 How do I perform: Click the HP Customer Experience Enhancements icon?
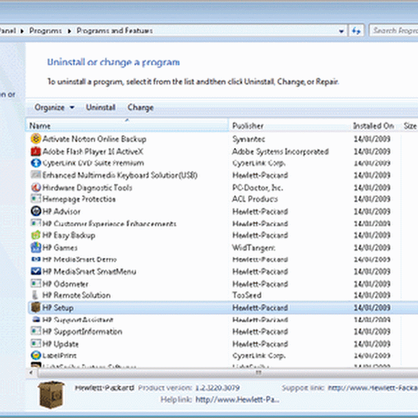(x=36, y=223)
